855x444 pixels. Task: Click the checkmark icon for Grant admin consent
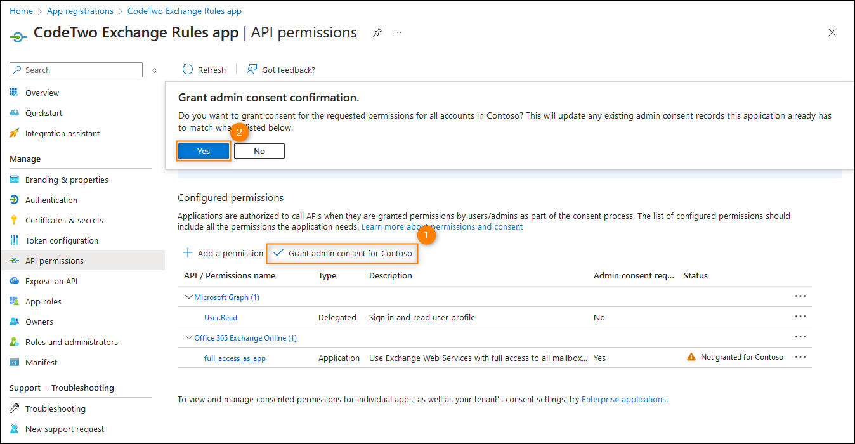278,253
